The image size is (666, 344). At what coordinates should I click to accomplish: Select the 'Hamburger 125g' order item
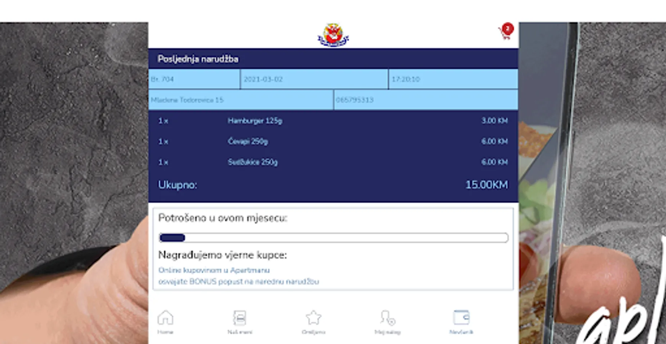255,121
